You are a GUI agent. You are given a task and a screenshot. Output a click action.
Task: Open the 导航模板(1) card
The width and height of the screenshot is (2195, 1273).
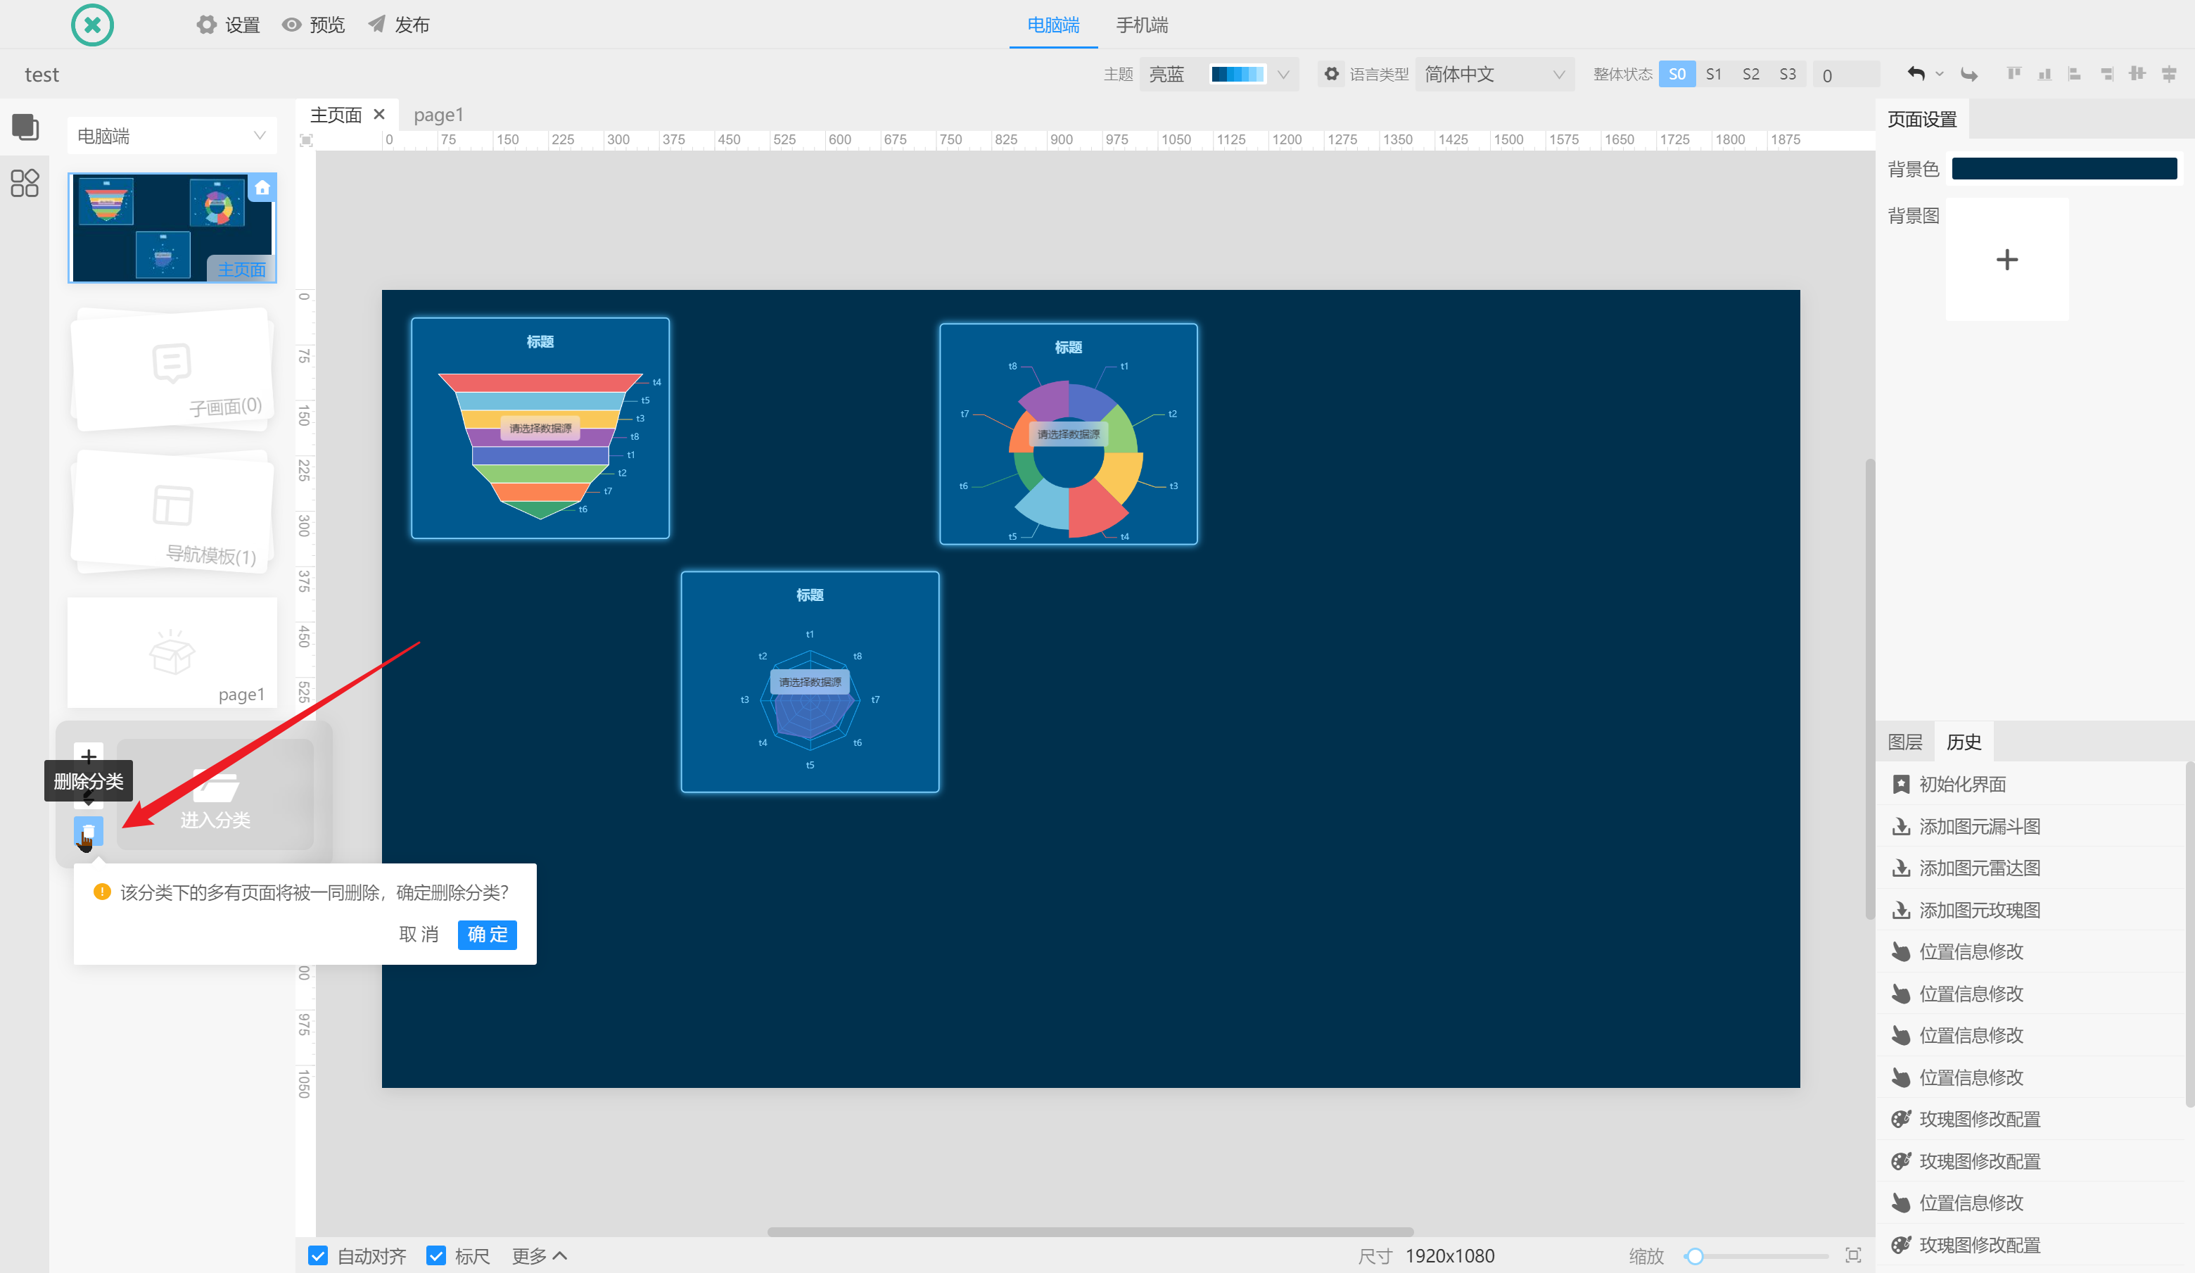(172, 512)
